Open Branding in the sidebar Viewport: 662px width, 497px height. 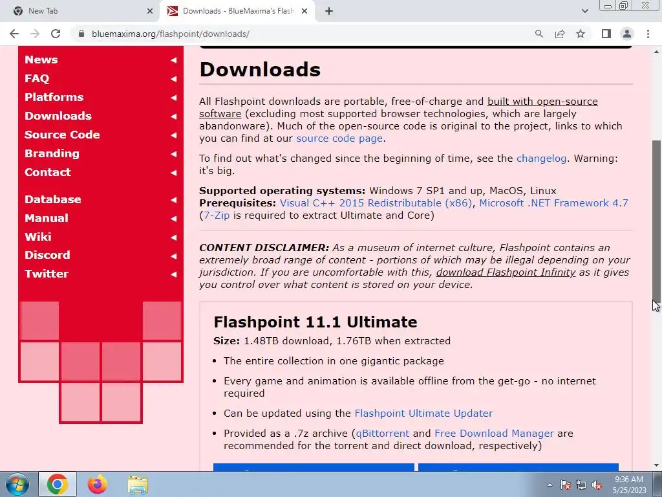tap(52, 153)
